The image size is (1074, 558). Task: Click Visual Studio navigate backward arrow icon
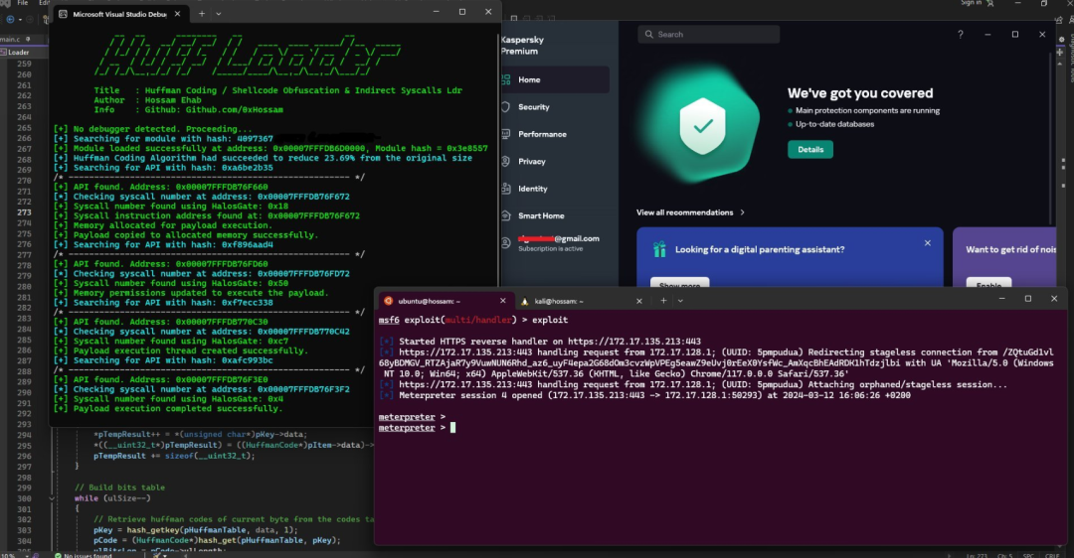coord(10,19)
